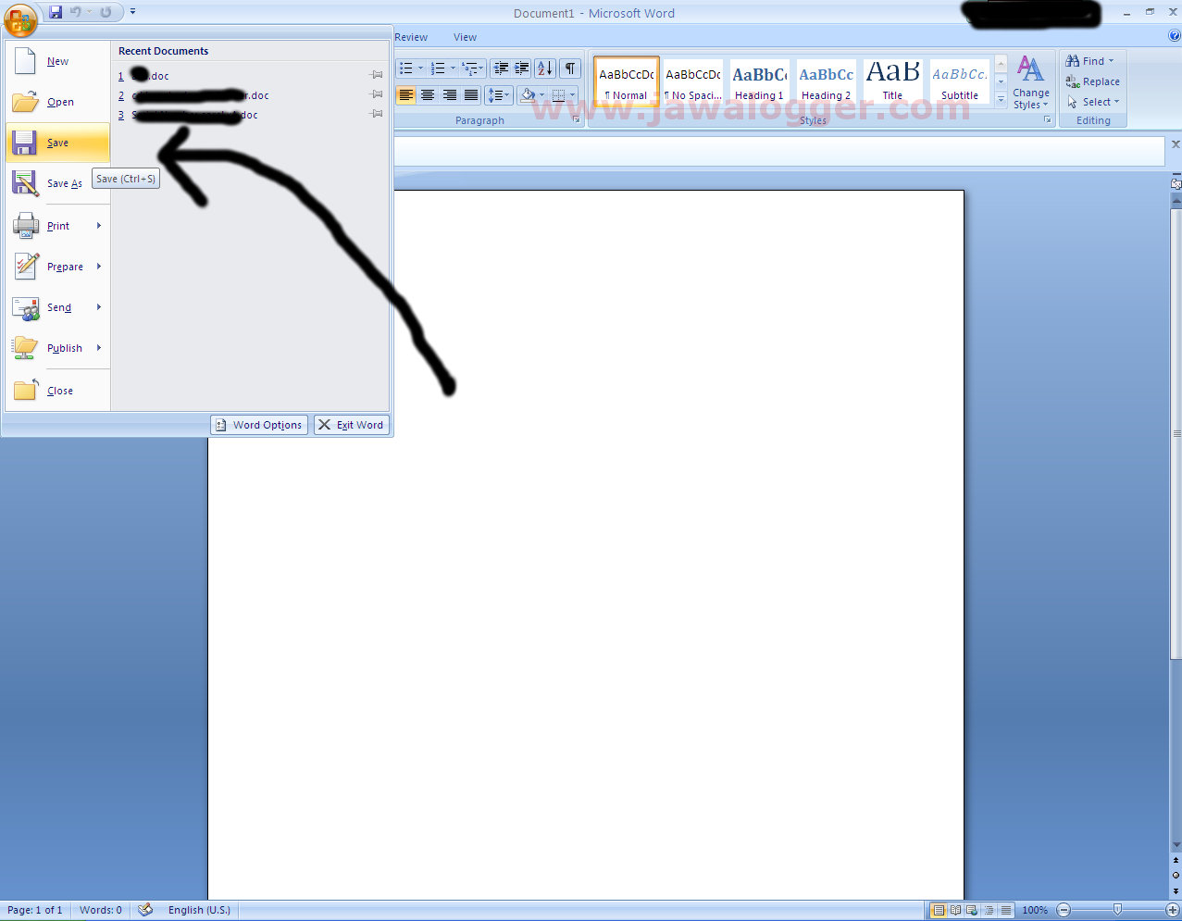Toggle Align Text Left

[406, 95]
